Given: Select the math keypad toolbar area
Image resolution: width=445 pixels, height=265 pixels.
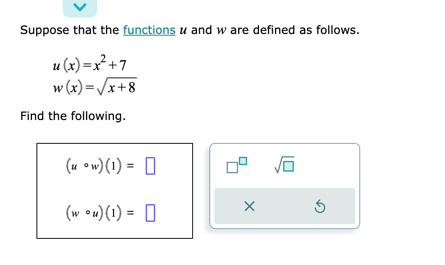Looking at the screenshot, I should pos(284,185).
